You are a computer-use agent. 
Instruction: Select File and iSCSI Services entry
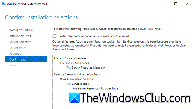click(75, 63)
